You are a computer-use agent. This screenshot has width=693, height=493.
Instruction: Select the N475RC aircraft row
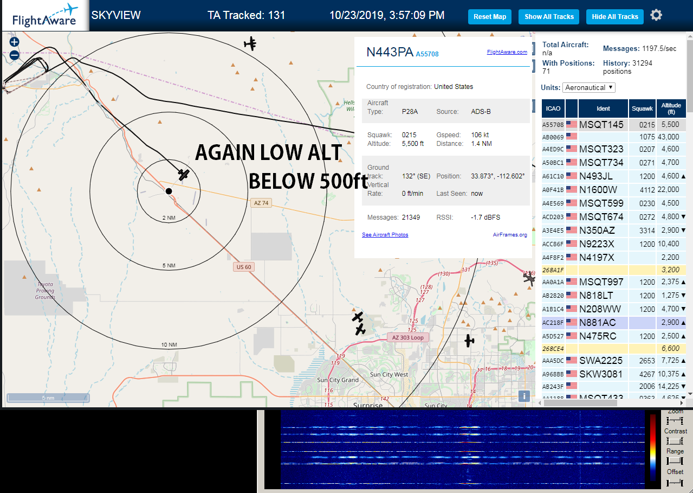614,336
